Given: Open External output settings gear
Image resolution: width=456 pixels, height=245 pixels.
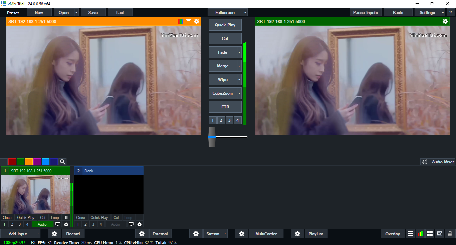Looking at the screenshot, I should (142, 234).
